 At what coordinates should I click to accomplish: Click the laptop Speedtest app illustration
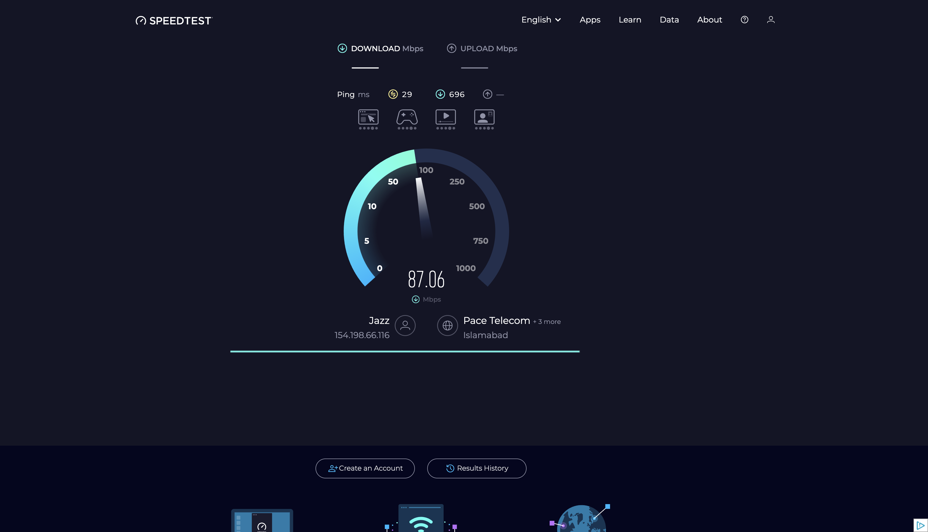262,520
